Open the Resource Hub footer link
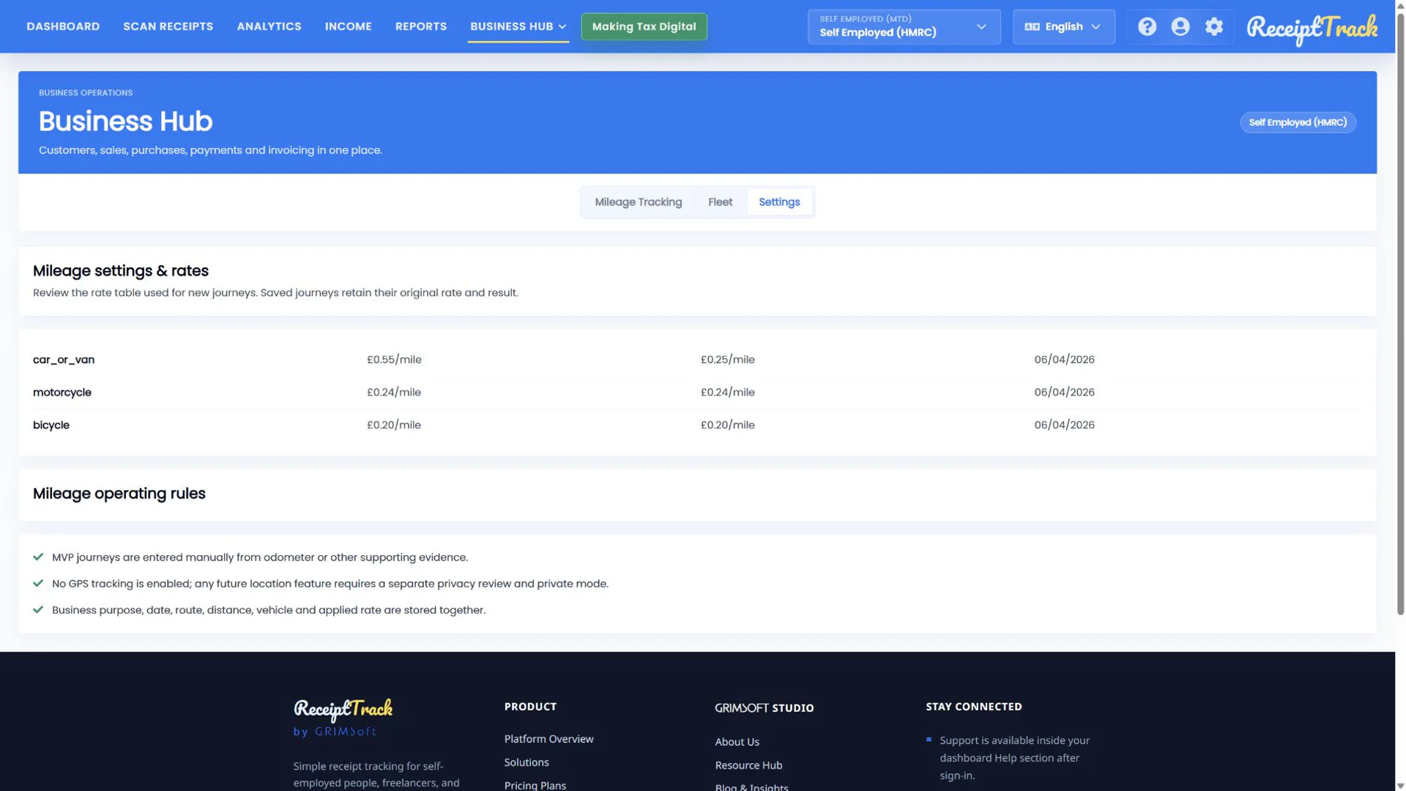The image size is (1406, 791). (748, 765)
